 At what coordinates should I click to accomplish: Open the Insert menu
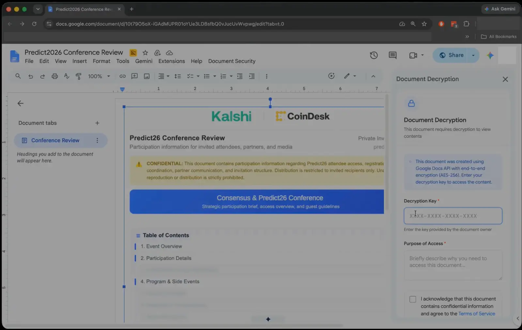pos(80,61)
